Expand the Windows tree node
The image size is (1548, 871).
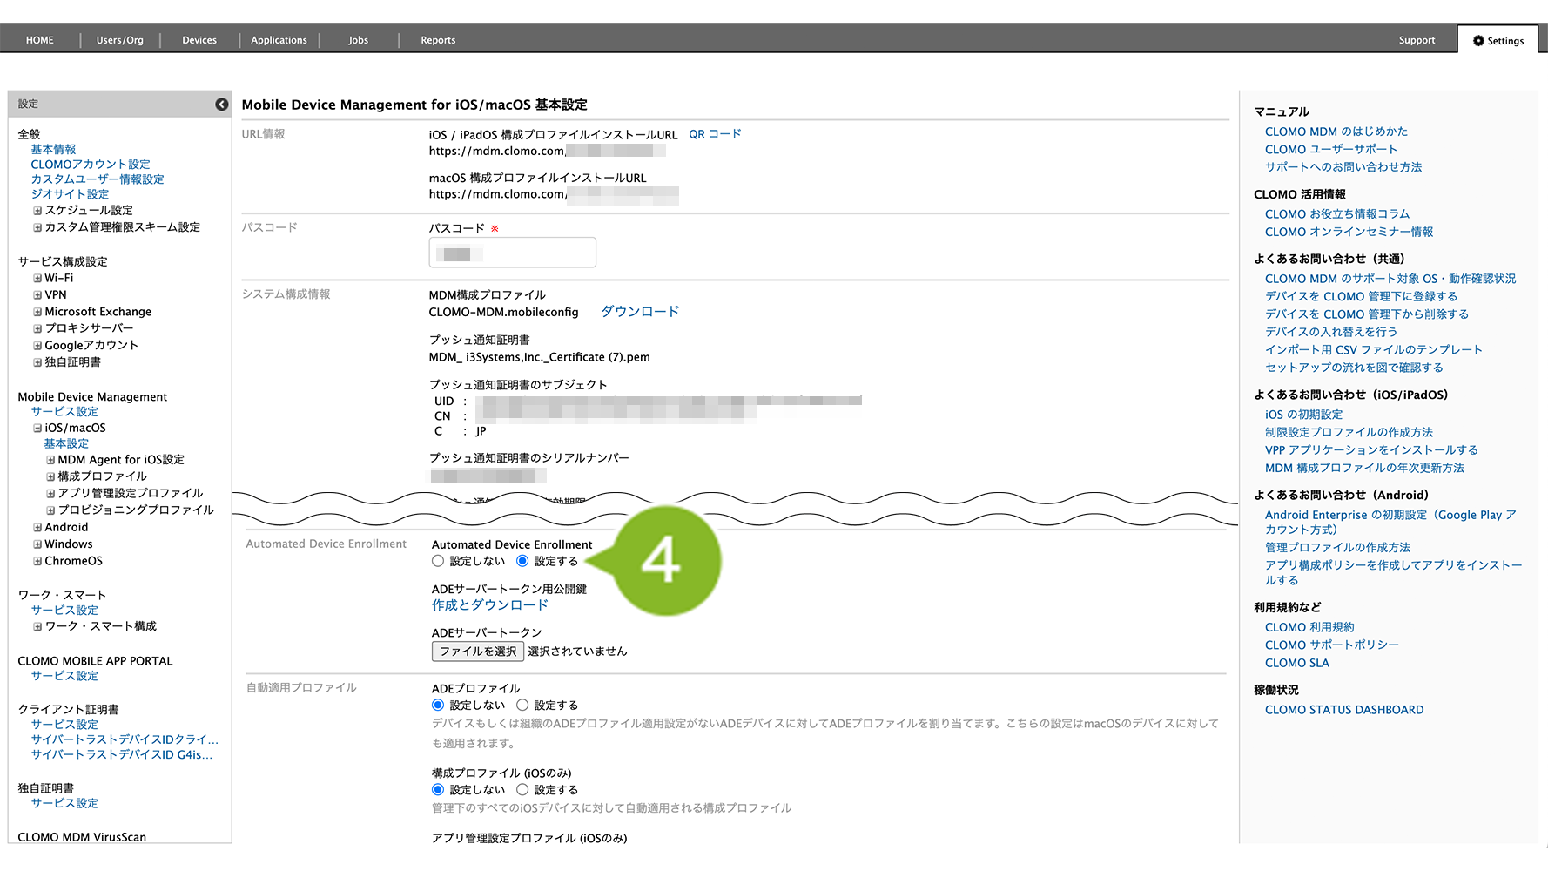pos(37,544)
